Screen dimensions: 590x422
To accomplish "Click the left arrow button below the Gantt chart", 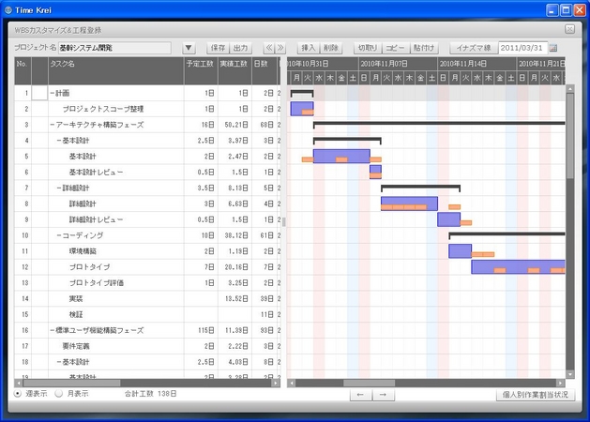I will (x=361, y=395).
